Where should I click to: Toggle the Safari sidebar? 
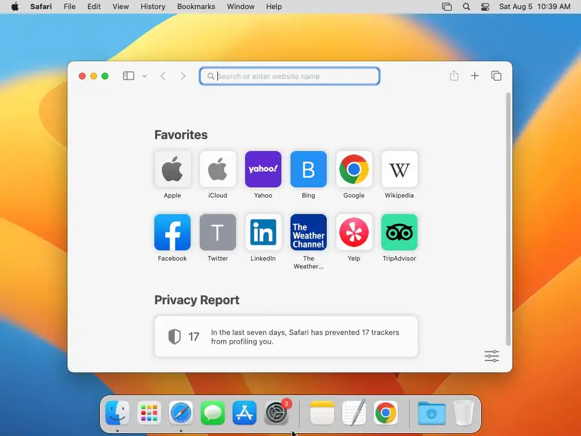pos(129,76)
